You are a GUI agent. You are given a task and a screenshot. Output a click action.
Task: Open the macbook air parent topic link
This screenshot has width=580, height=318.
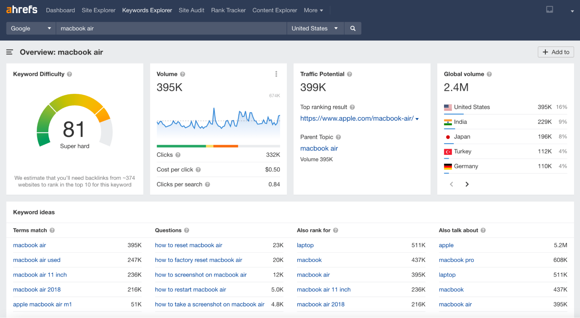pyautogui.click(x=319, y=148)
